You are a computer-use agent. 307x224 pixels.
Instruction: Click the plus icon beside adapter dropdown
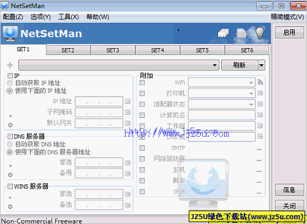(x=10, y=65)
